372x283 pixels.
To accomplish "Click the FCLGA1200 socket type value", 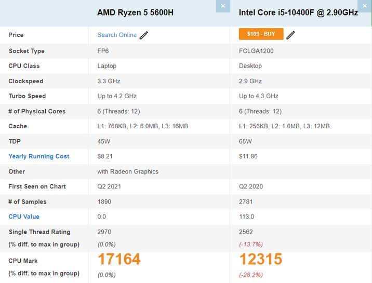I will tap(256, 51).
